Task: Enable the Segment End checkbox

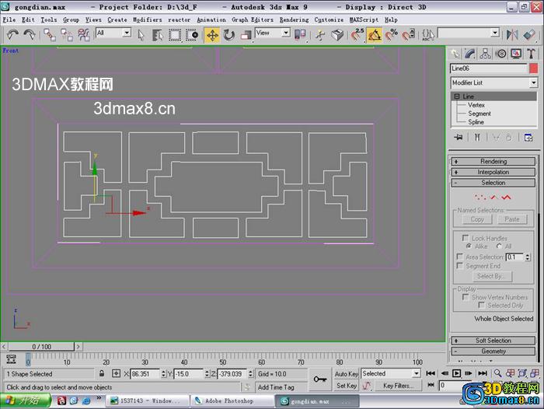Action: [x=460, y=266]
